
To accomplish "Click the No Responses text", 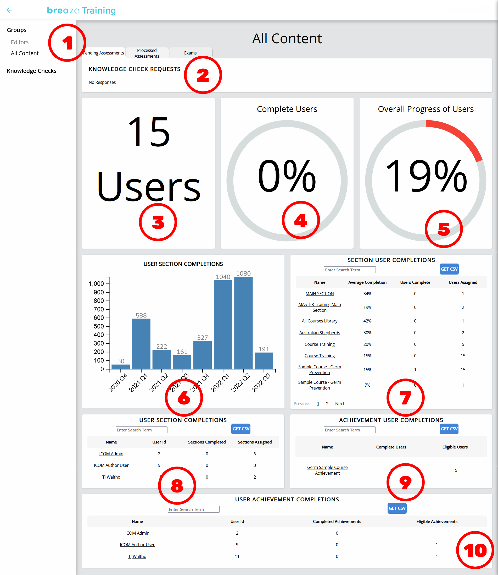I will pyautogui.click(x=102, y=82).
